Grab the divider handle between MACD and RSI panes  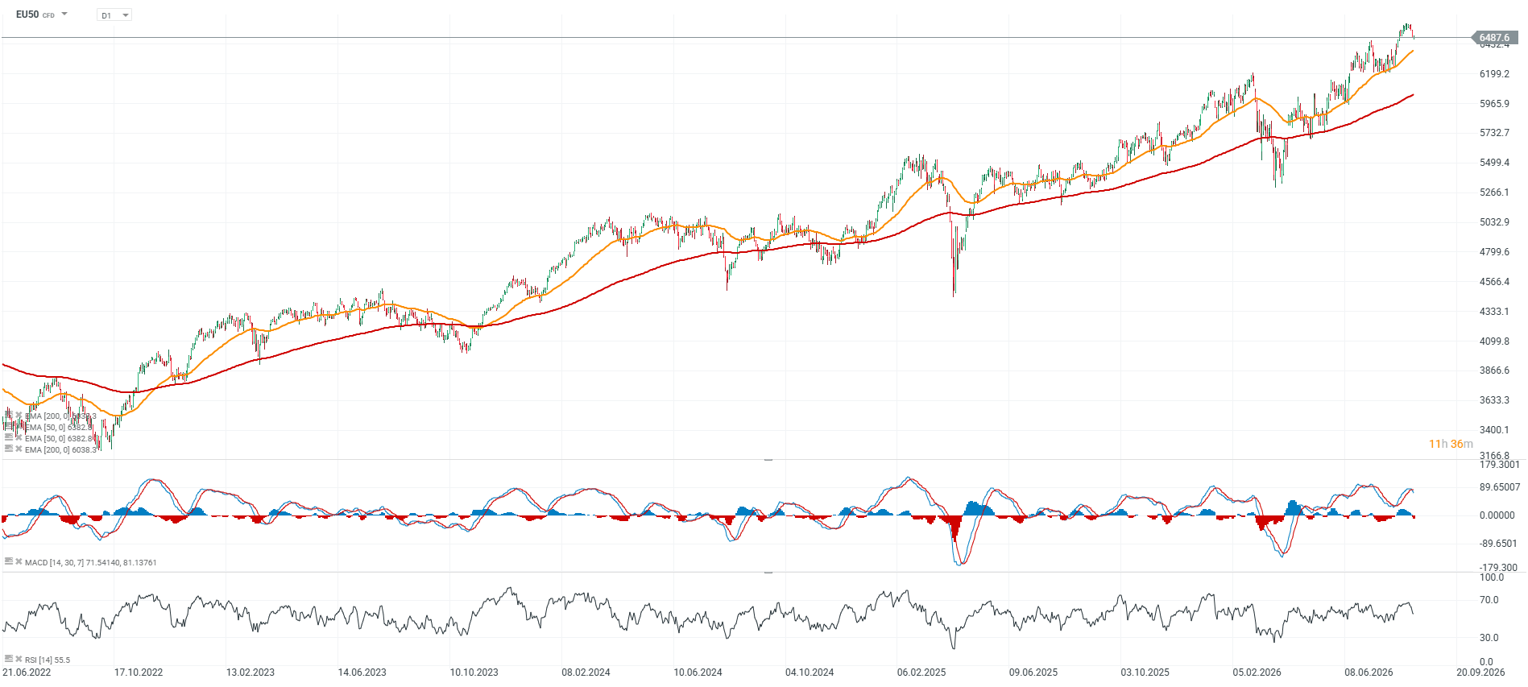768,572
